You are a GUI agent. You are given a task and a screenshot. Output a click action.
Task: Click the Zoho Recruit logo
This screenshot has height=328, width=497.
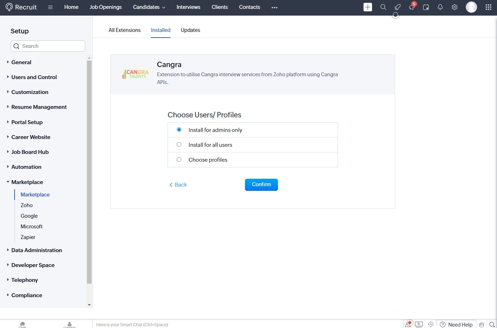coord(21,7)
